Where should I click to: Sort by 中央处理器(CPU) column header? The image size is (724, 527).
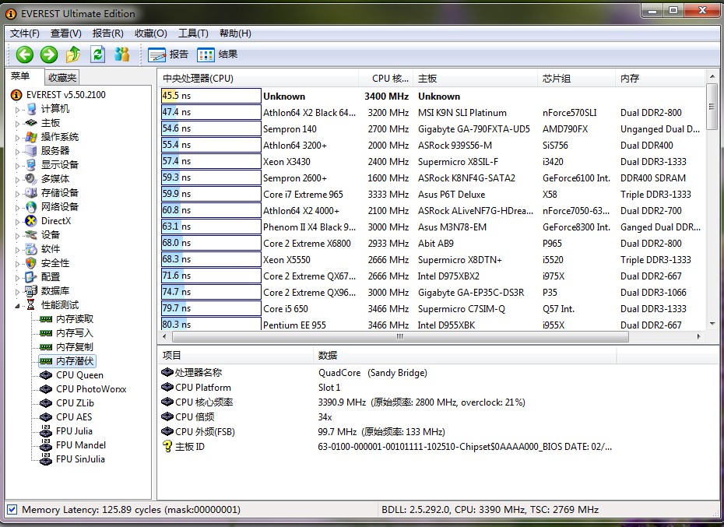click(x=258, y=79)
